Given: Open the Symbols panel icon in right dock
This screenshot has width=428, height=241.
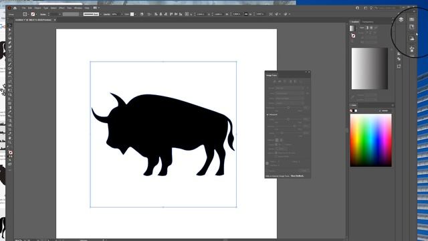Looking at the screenshot, I should (x=412, y=49).
